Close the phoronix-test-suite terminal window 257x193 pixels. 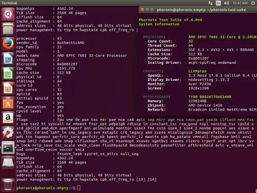(x=142, y=10)
